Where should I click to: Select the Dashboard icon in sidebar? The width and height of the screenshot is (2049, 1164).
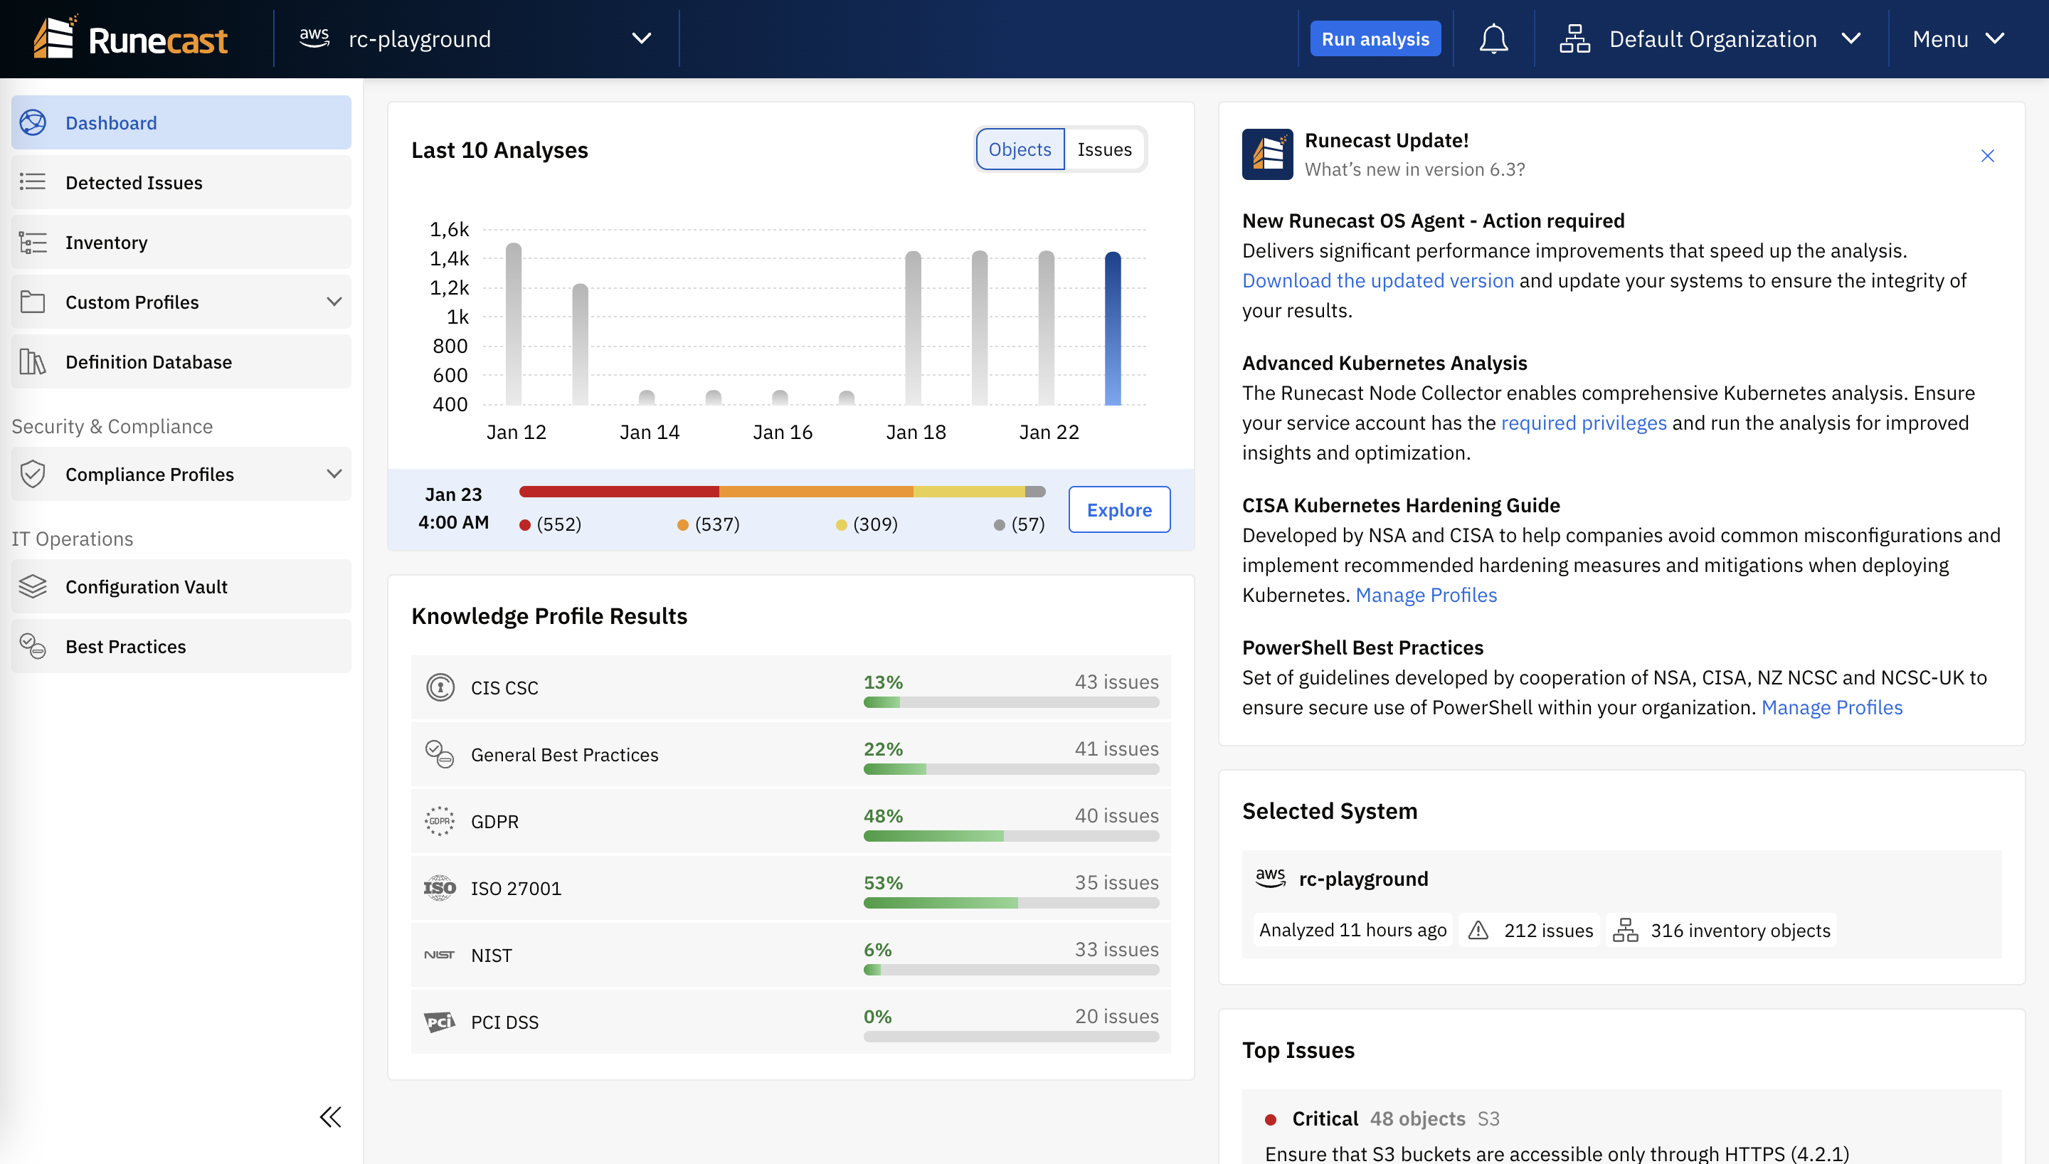[33, 122]
